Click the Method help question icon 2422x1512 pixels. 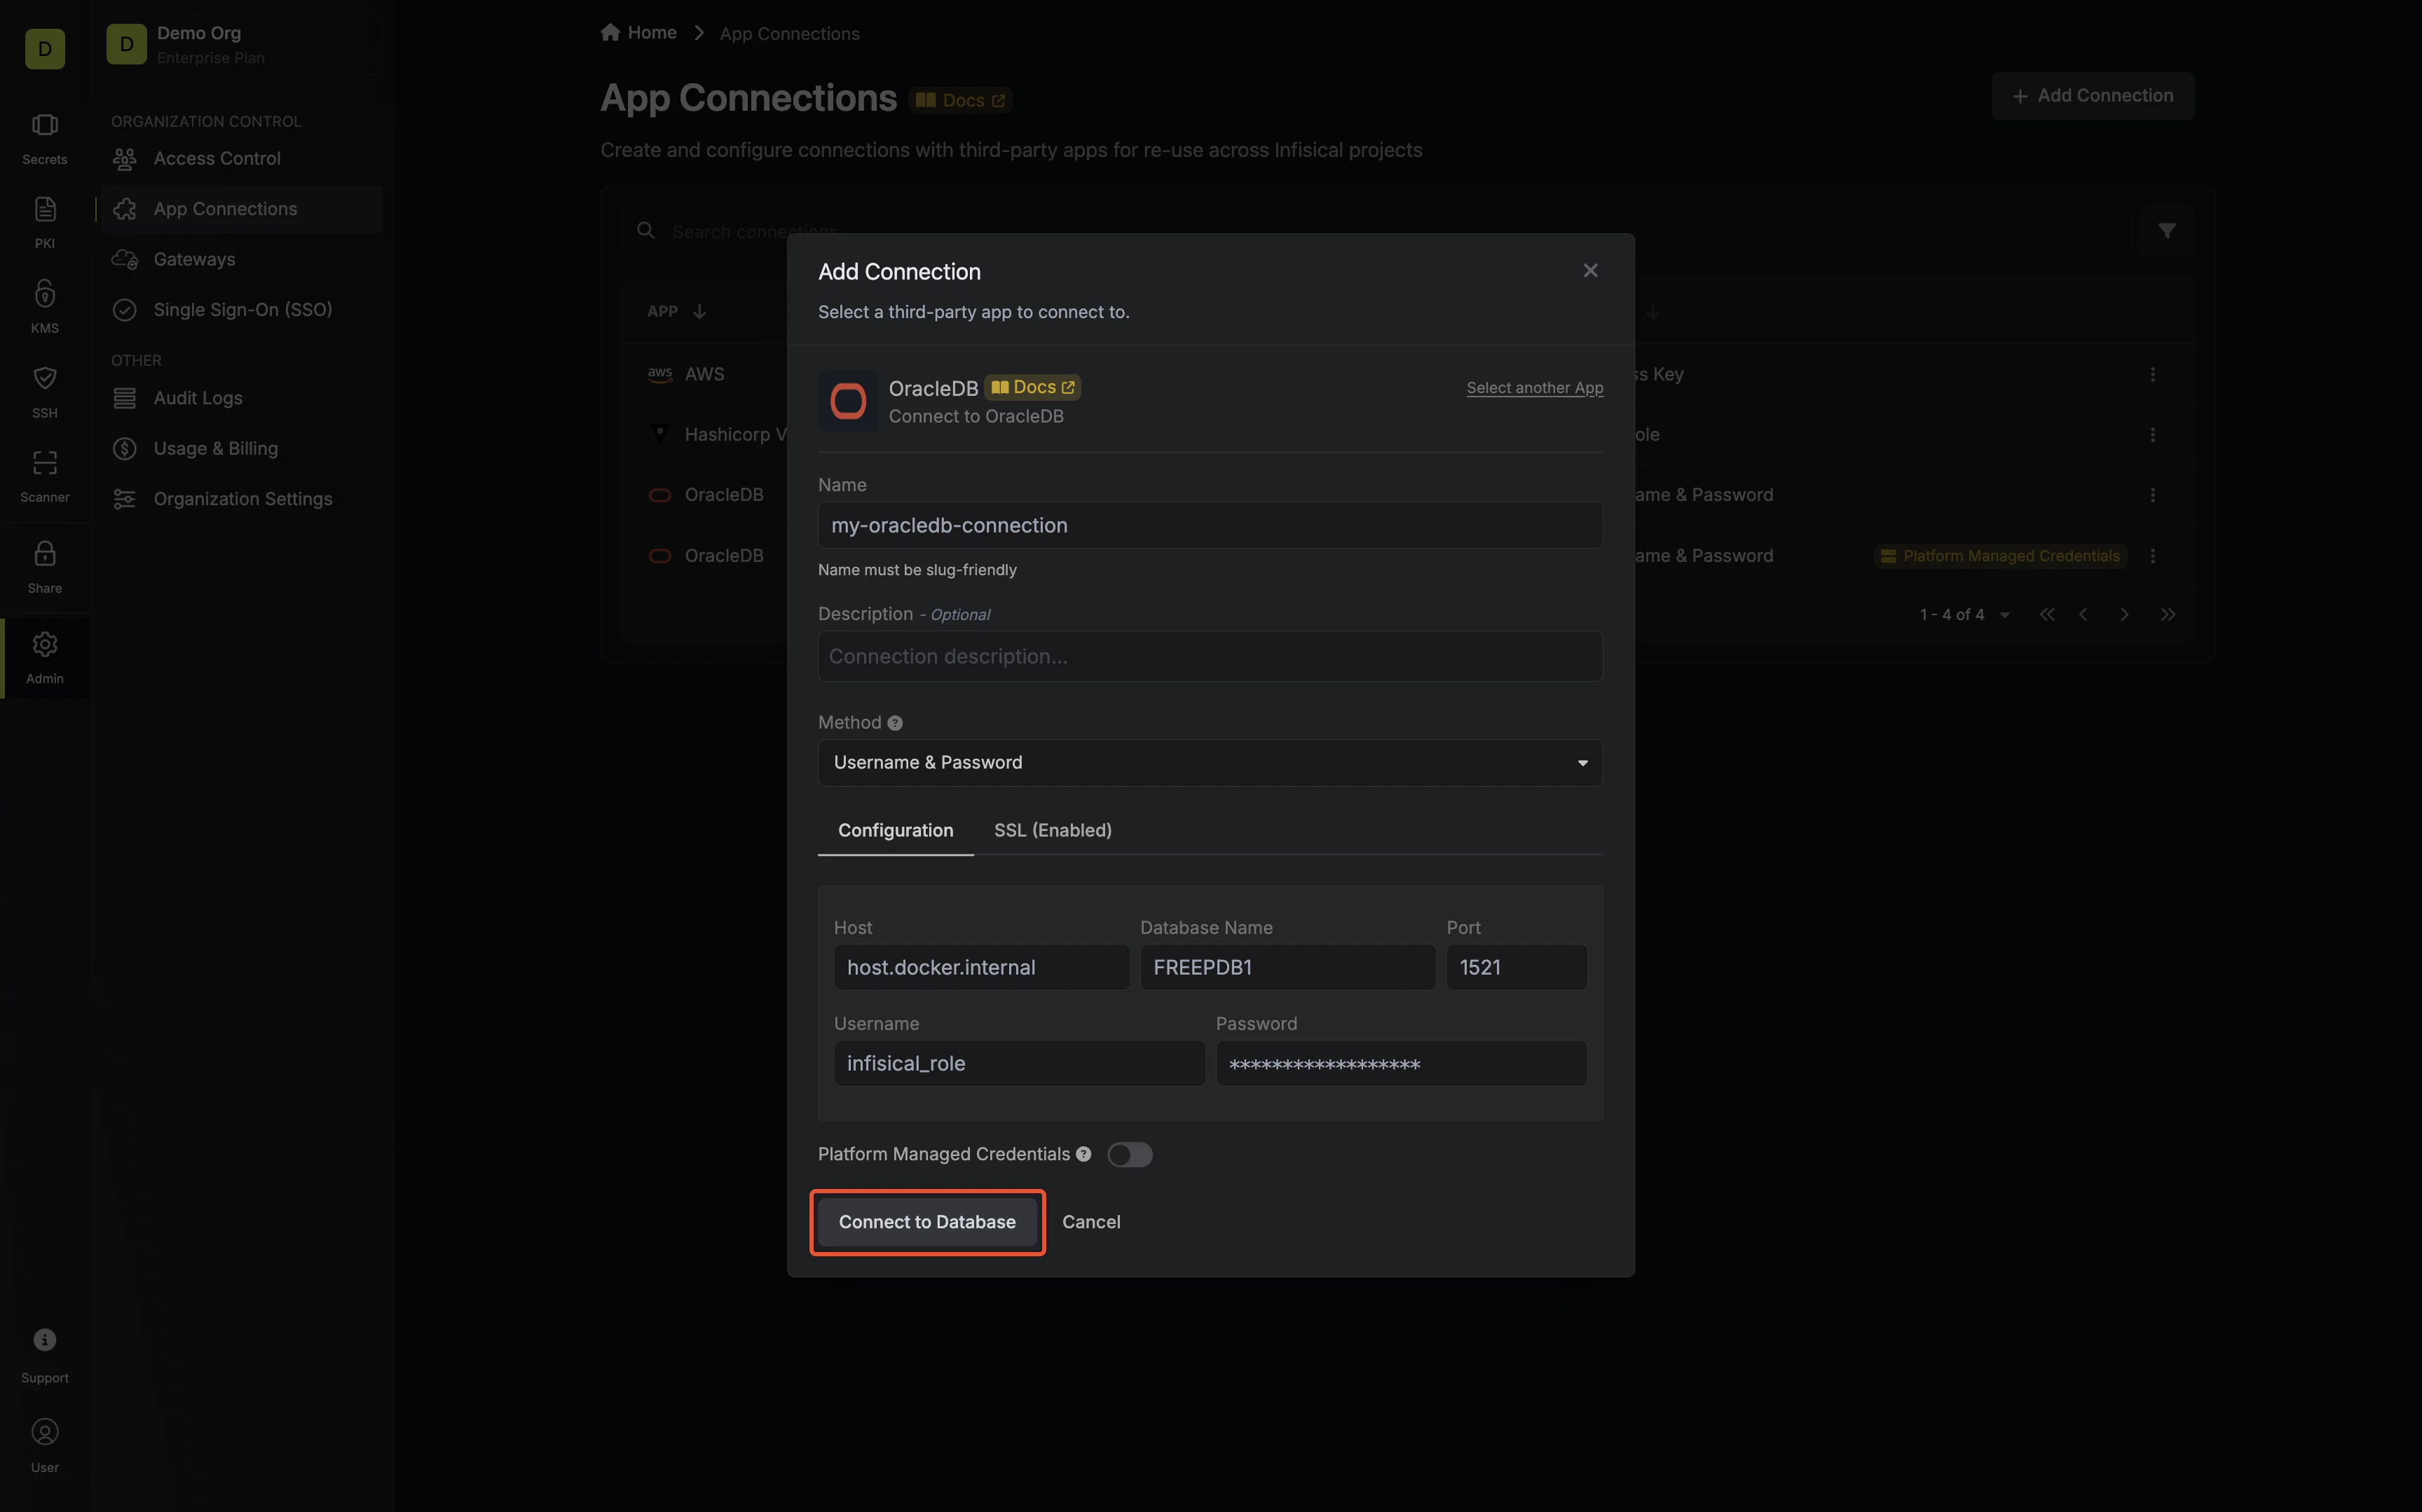pyautogui.click(x=895, y=723)
